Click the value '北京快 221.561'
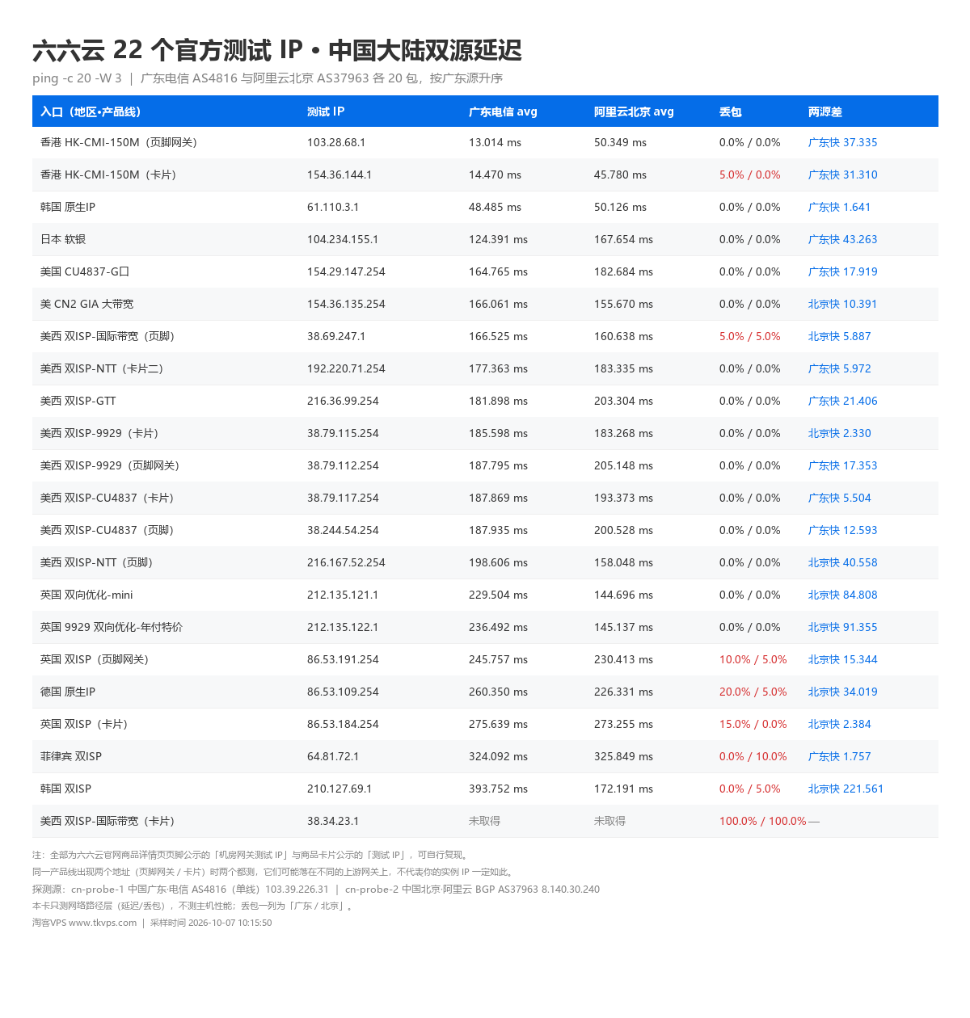The image size is (970, 1018). pos(846,789)
